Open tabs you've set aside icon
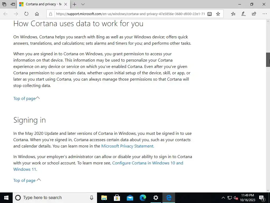The image size is (270, 203). point(4,4)
